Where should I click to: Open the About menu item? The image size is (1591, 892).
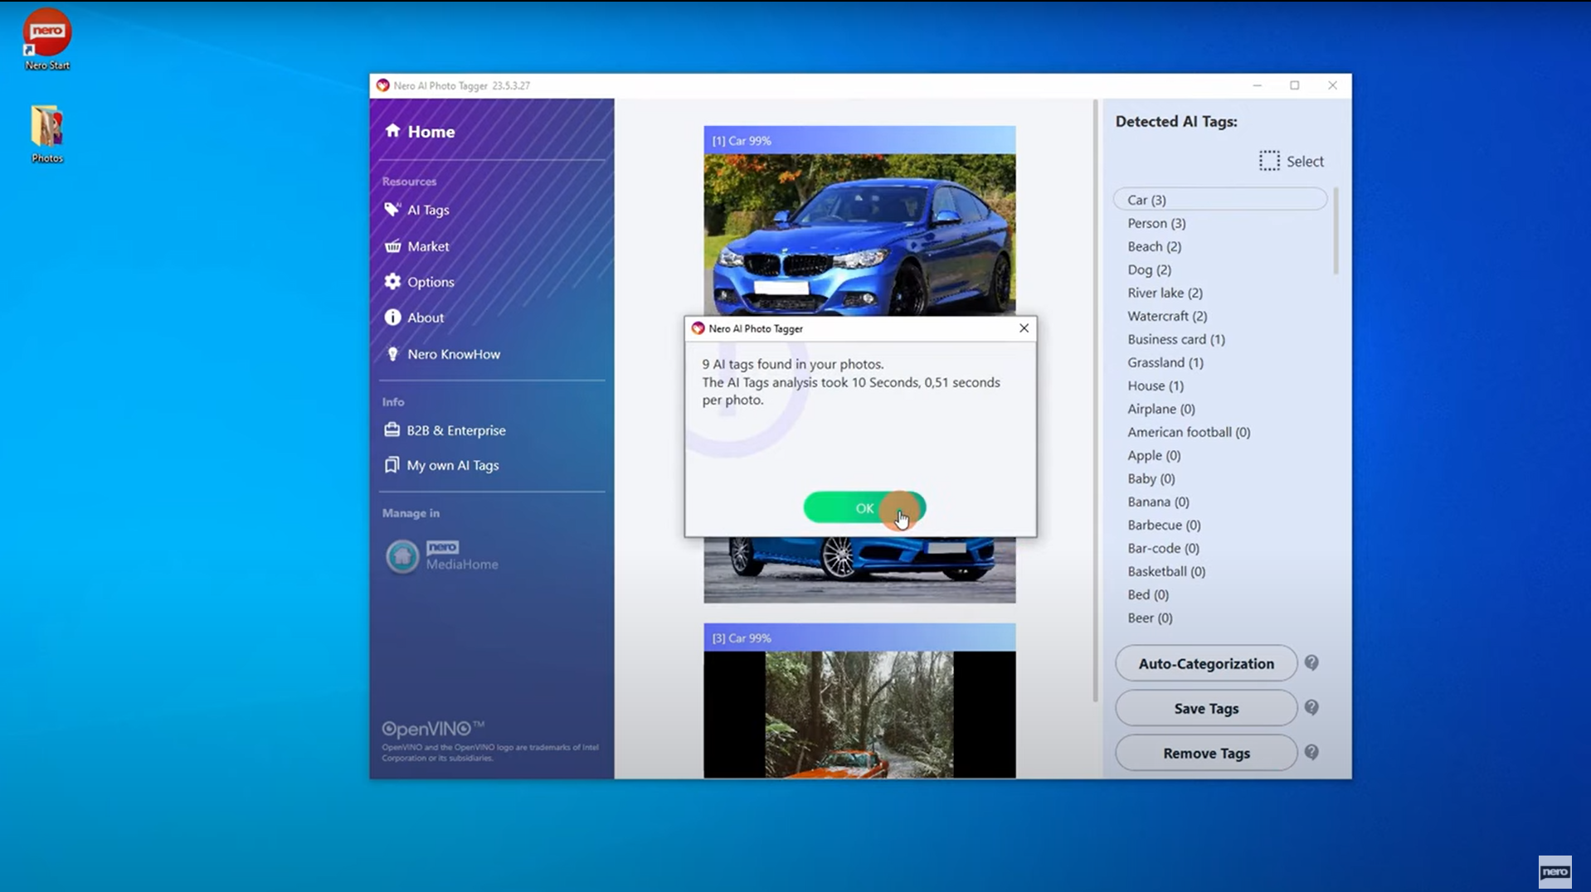(426, 318)
